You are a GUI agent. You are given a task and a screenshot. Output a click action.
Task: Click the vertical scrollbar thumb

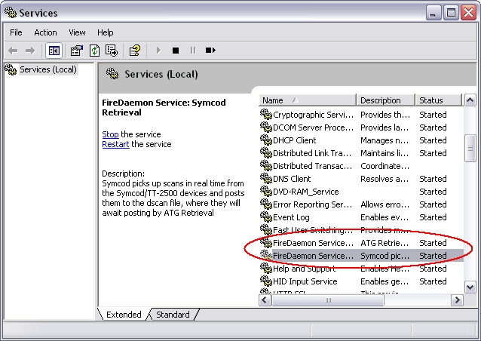coord(470,149)
